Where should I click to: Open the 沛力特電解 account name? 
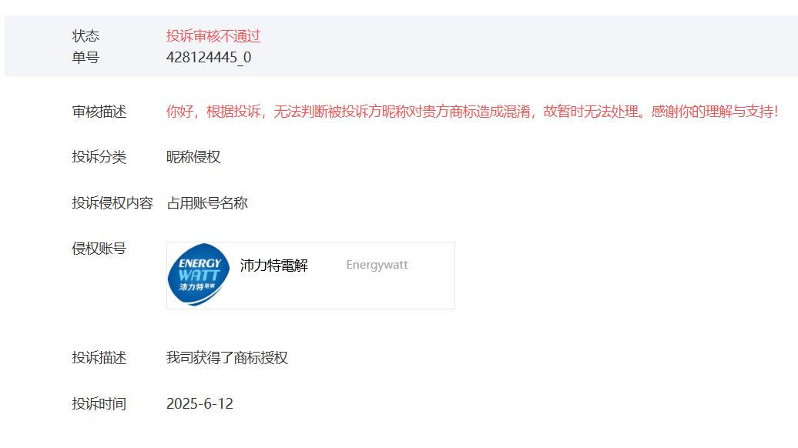(273, 266)
